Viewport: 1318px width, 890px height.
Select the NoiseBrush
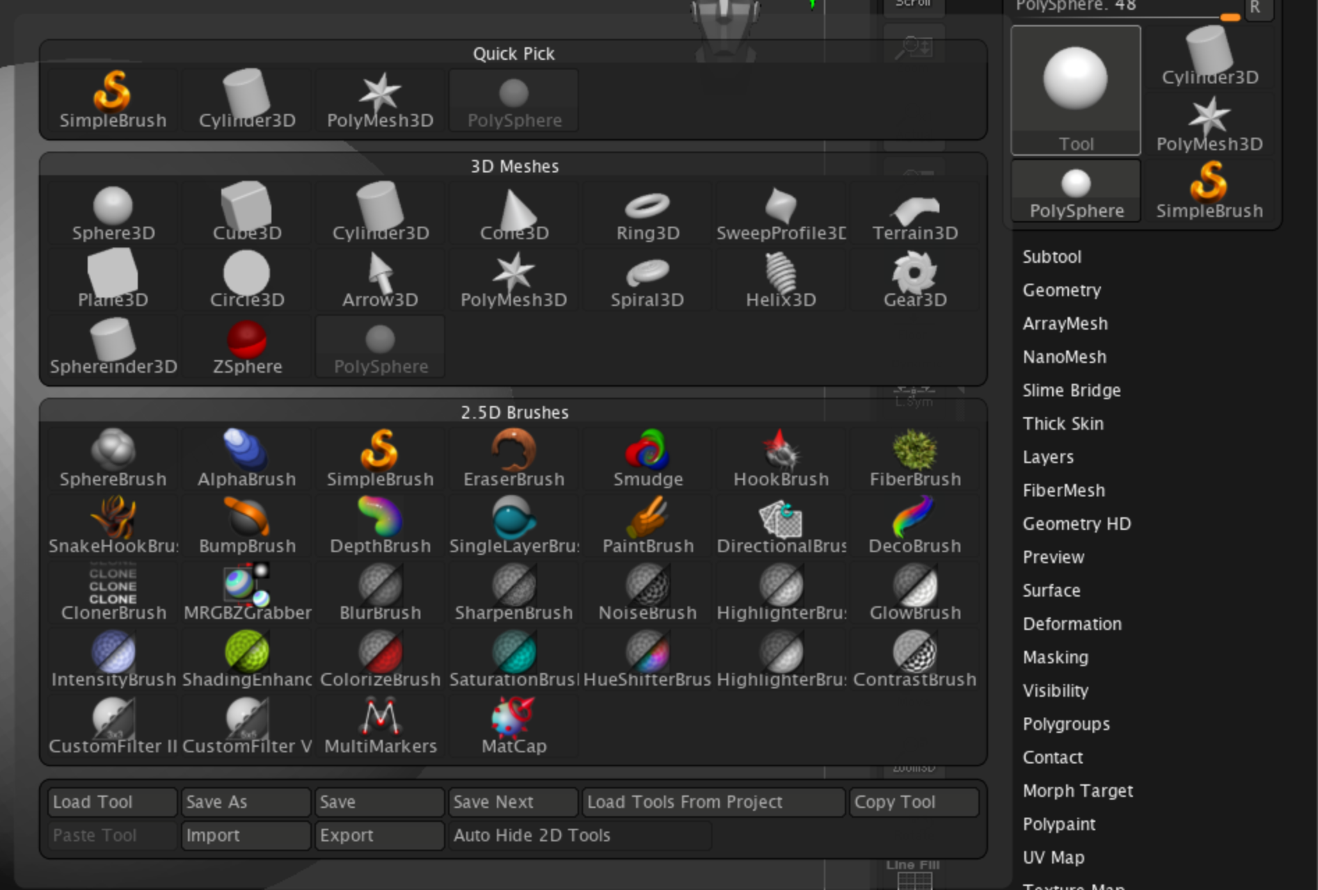pos(648,592)
